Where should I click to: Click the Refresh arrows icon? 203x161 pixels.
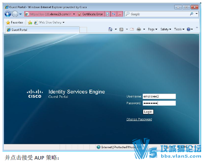click(x=114, y=14)
